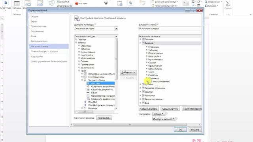Open Общие category in options sidebar
The height and width of the screenshot is (142, 253).
34,17
